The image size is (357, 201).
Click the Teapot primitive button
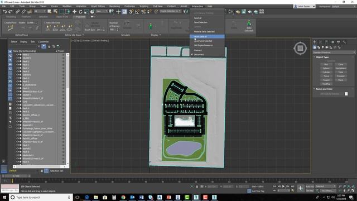326,80
